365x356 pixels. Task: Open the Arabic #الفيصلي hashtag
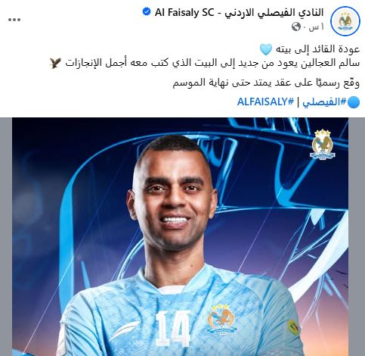pos(325,102)
